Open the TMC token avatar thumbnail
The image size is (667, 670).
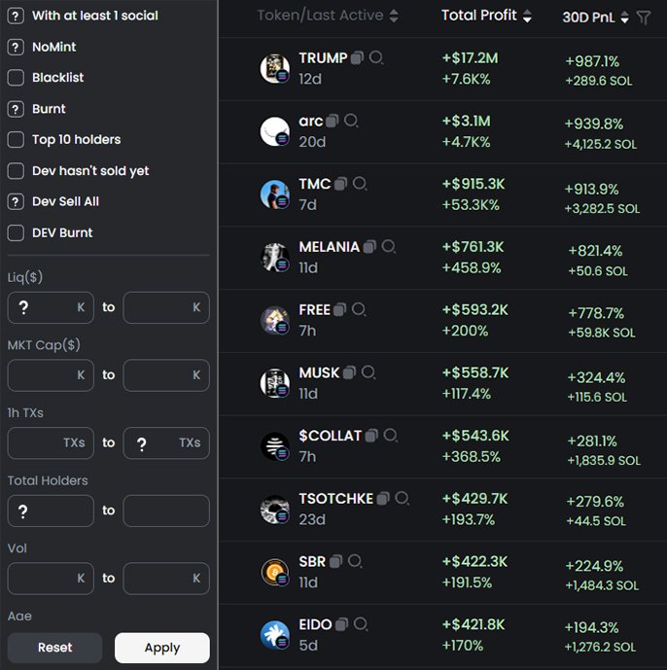coord(275,194)
